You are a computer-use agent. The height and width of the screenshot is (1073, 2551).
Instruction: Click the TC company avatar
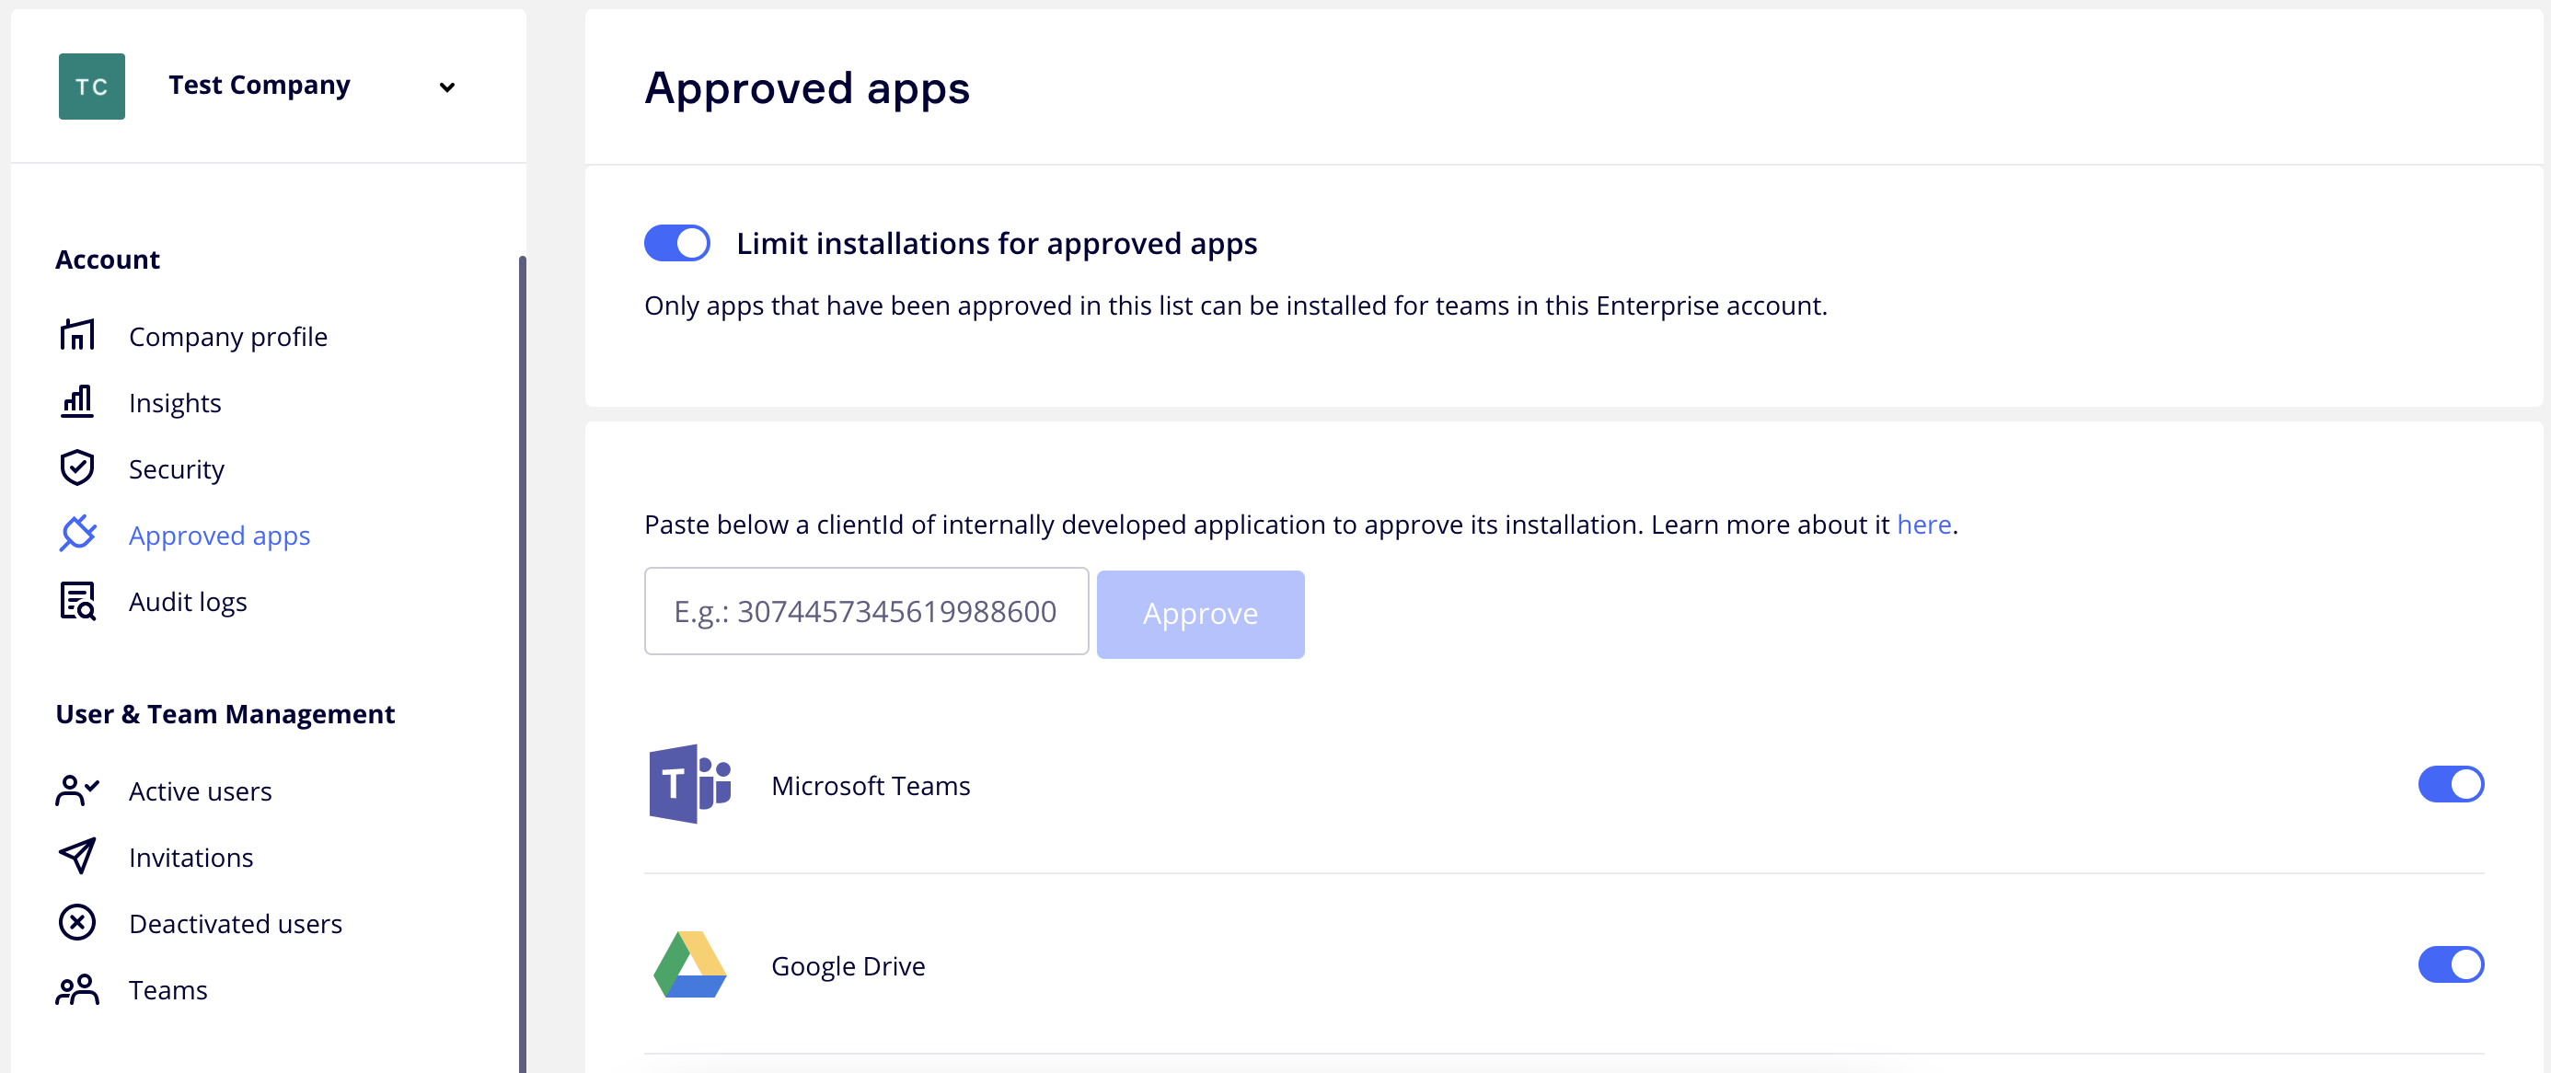click(92, 87)
